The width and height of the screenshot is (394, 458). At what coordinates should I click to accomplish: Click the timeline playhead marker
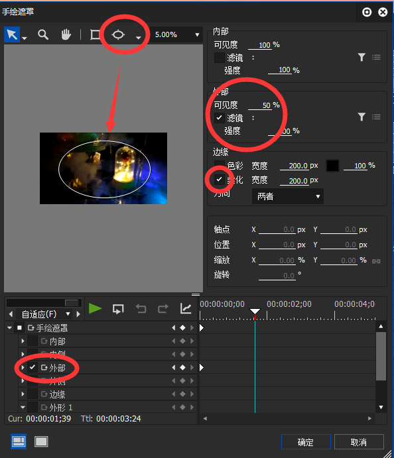click(255, 311)
